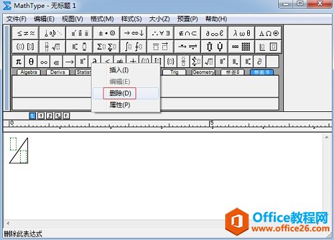Select the third tab stop button
This screenshot has width=334, height=240.
coord(49,116)
